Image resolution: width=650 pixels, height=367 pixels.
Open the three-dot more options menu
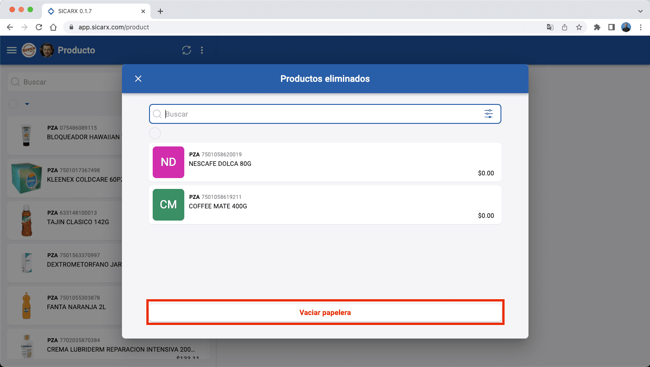point(202,50)
